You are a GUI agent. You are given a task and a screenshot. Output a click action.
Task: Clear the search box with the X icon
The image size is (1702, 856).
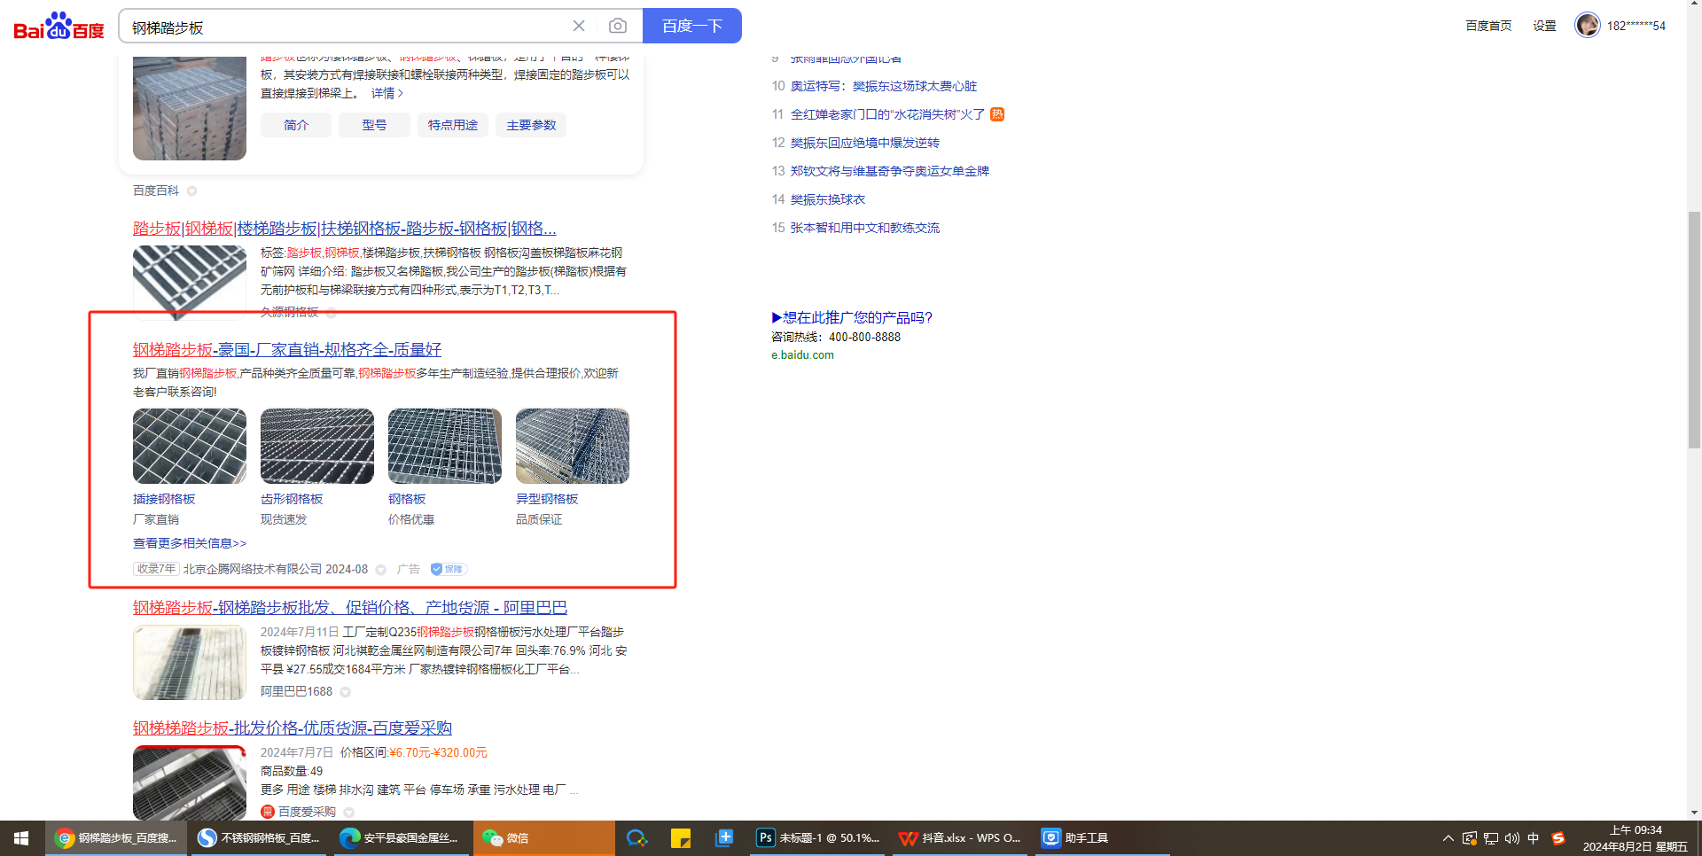point(579,26)
